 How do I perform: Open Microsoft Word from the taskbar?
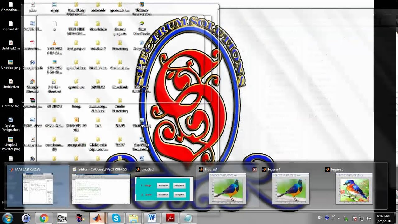pos(152,218)
